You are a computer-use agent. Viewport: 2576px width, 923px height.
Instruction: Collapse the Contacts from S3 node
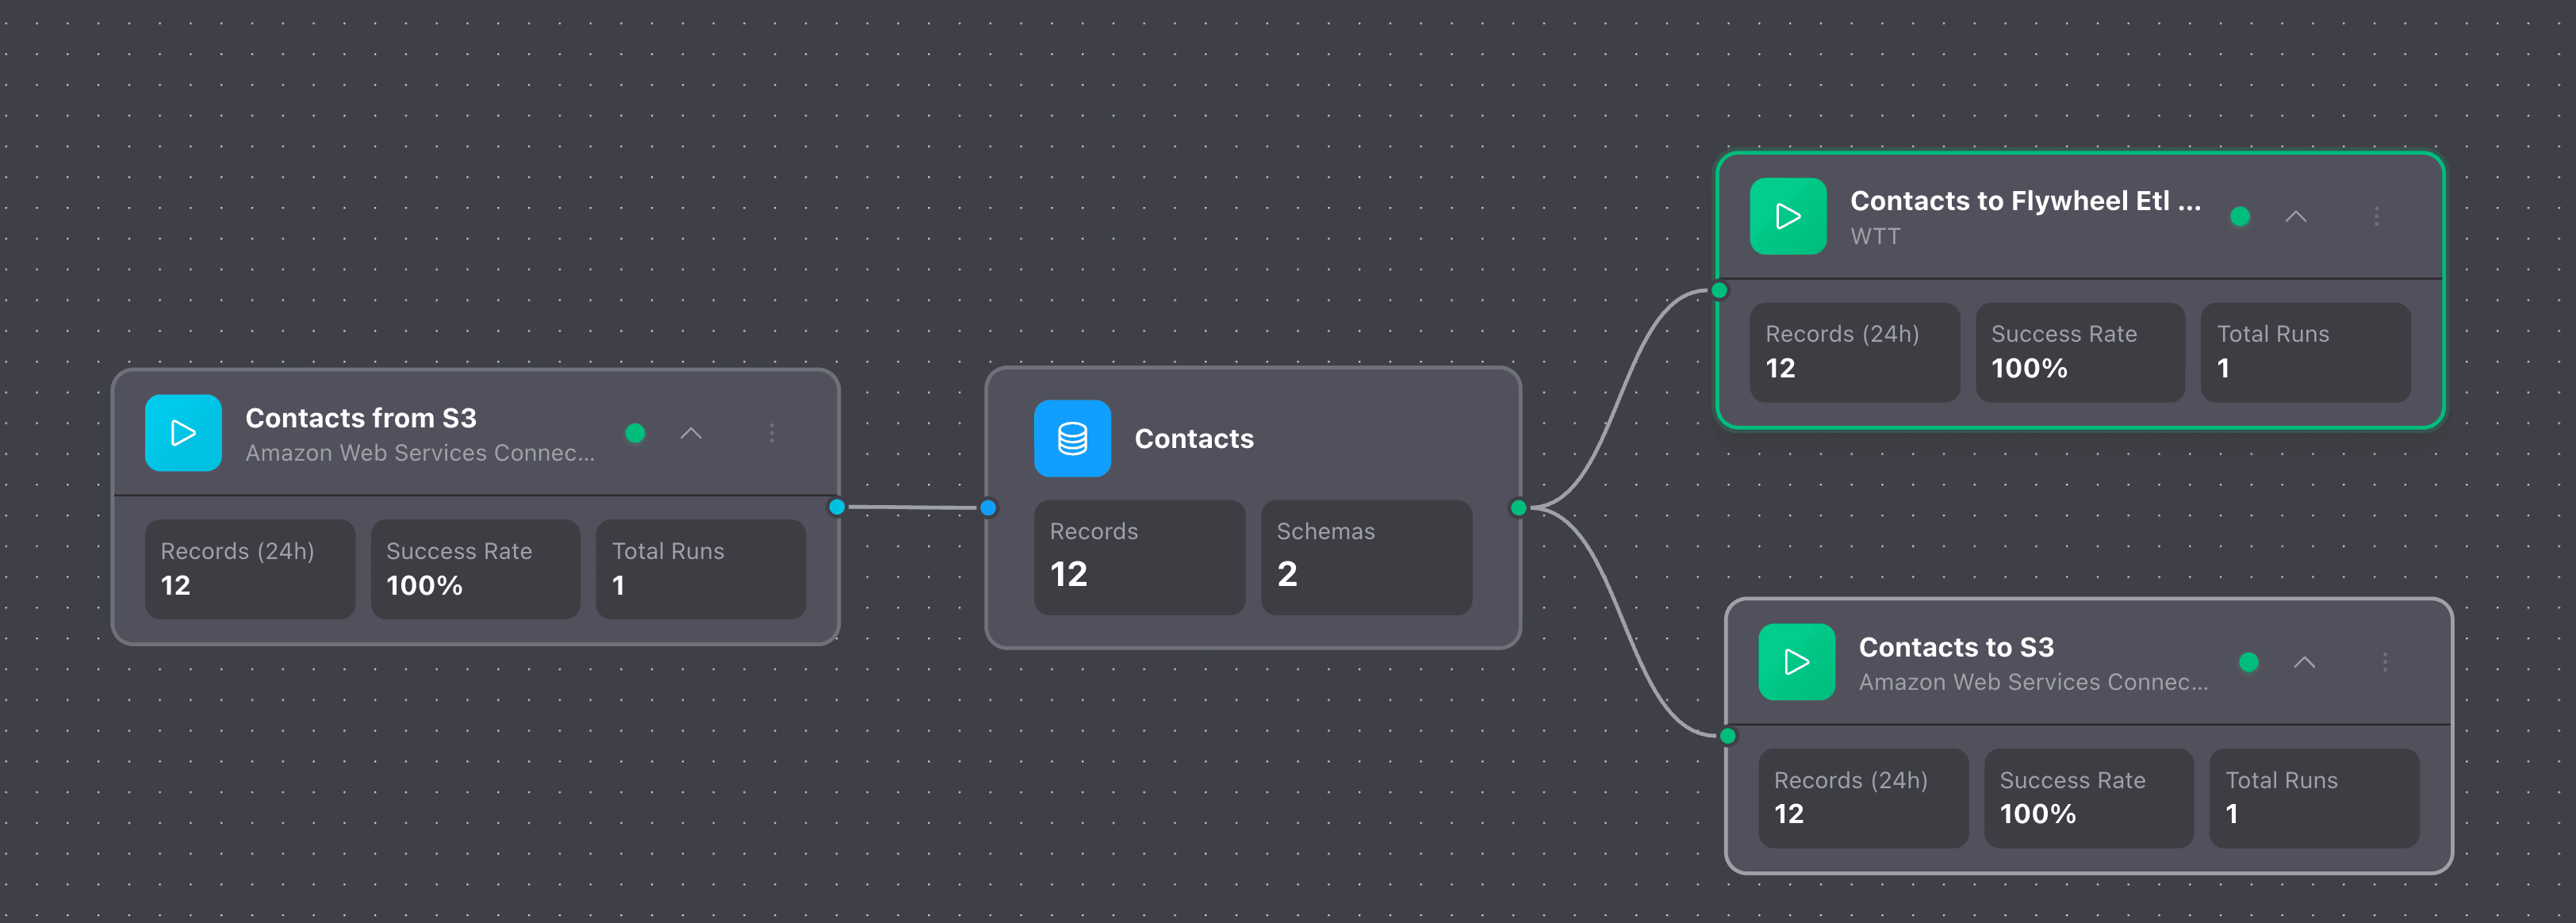pyautogui.click(x=691, y=433)
